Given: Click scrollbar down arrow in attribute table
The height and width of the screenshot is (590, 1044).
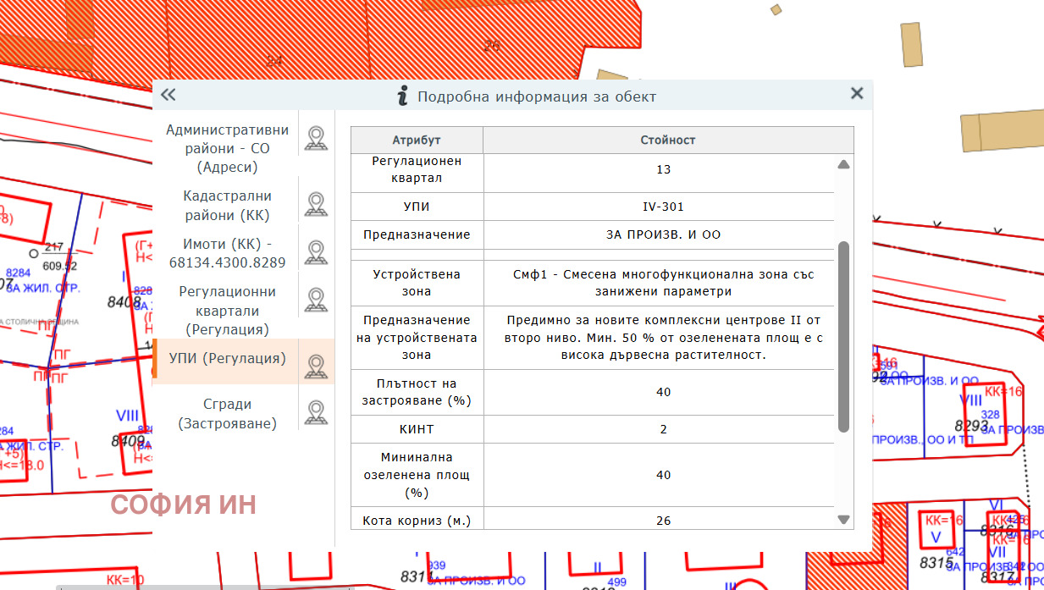Looking at the screenshot, I should [843, 519].
